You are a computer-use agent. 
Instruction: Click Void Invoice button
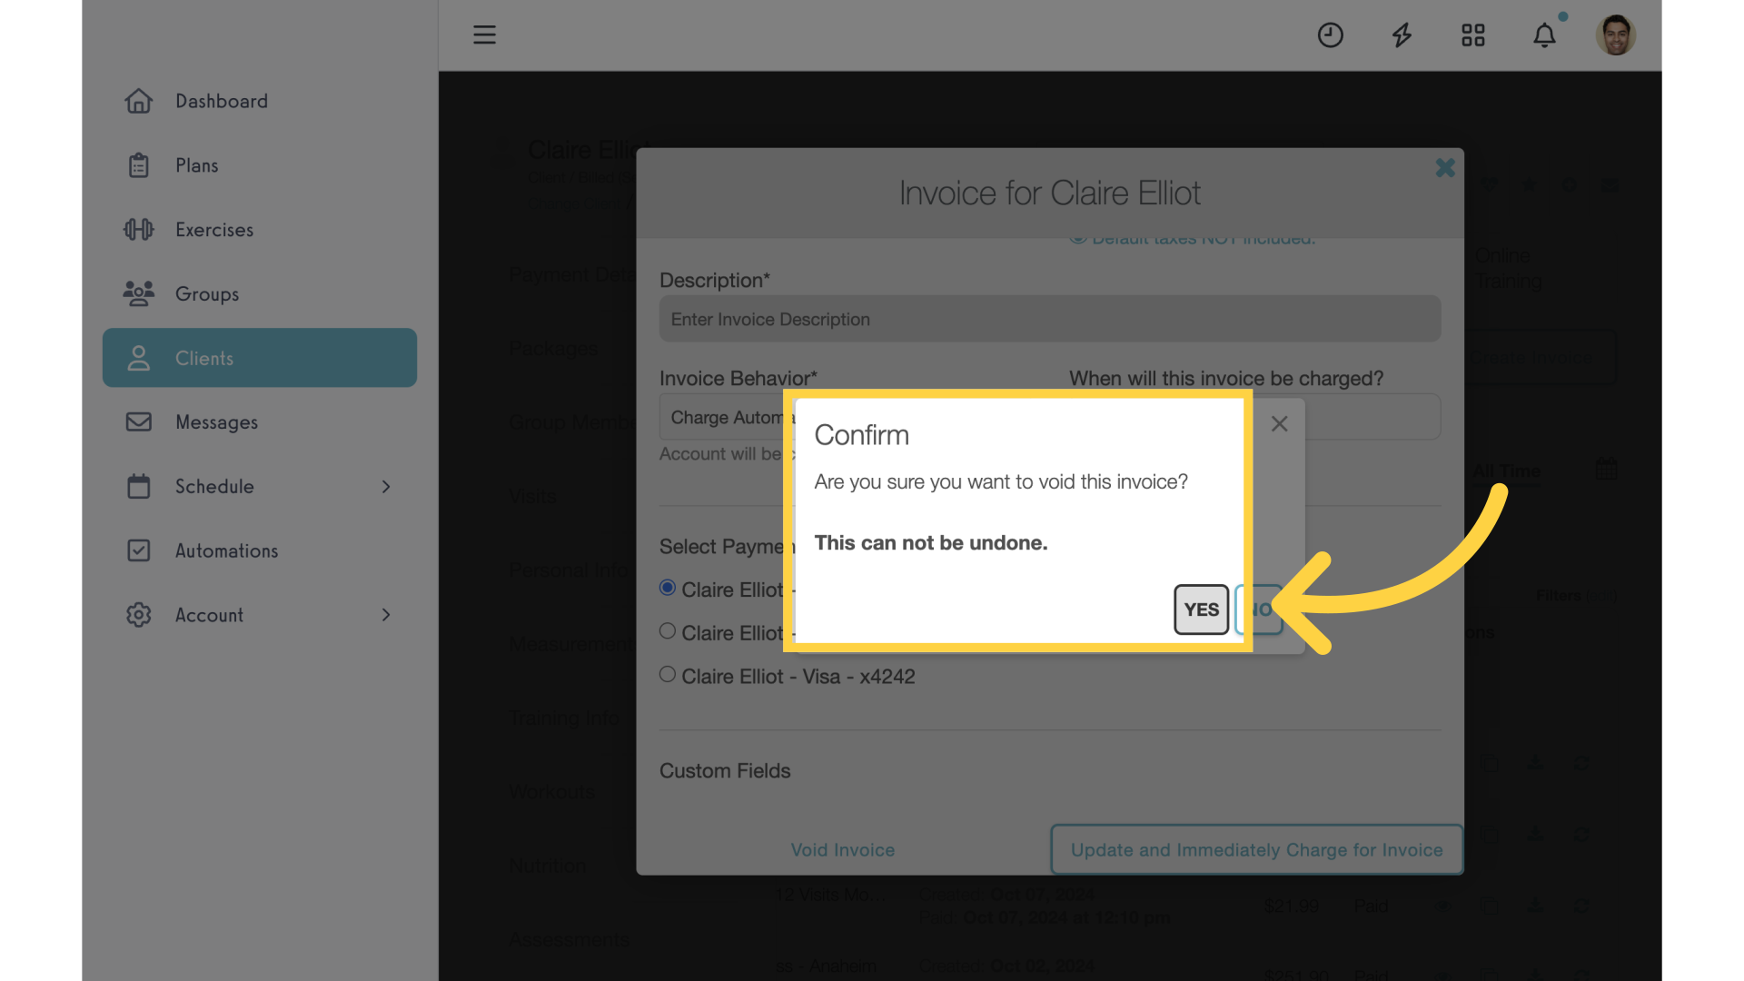click(x=842, y=849)
